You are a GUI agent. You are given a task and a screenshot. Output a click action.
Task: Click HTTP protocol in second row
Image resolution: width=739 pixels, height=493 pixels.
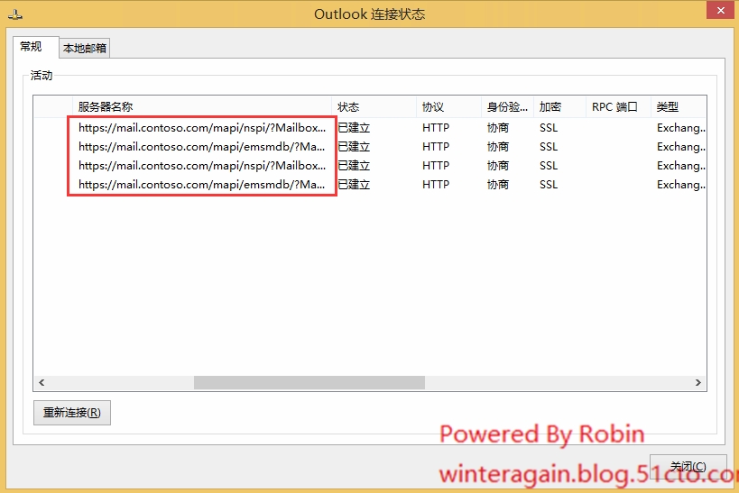click(x=436, y=146)
